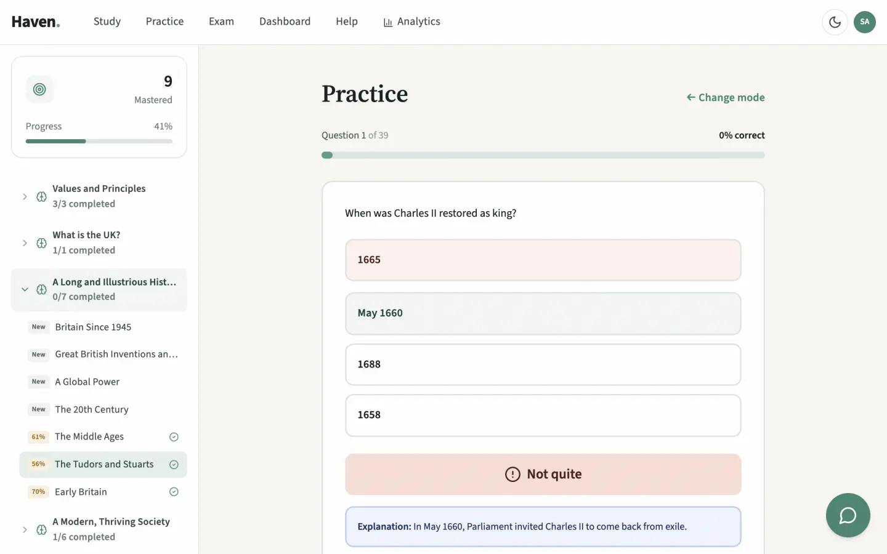
Task: Open the SA user avatar menu
Action: pos(864,22)
